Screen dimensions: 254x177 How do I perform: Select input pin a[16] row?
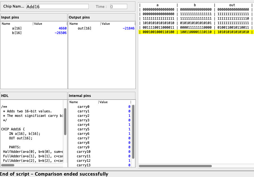[34, 28]
